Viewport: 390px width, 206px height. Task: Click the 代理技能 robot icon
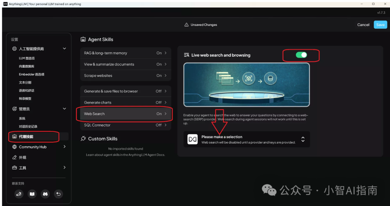[14, 136]
